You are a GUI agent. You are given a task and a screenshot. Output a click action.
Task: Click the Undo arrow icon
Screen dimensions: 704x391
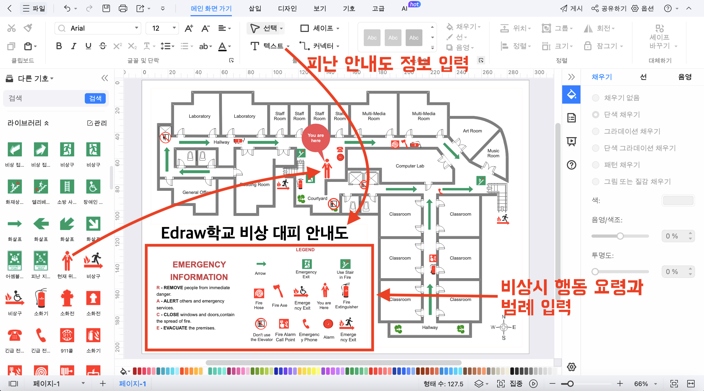[67, 8]
